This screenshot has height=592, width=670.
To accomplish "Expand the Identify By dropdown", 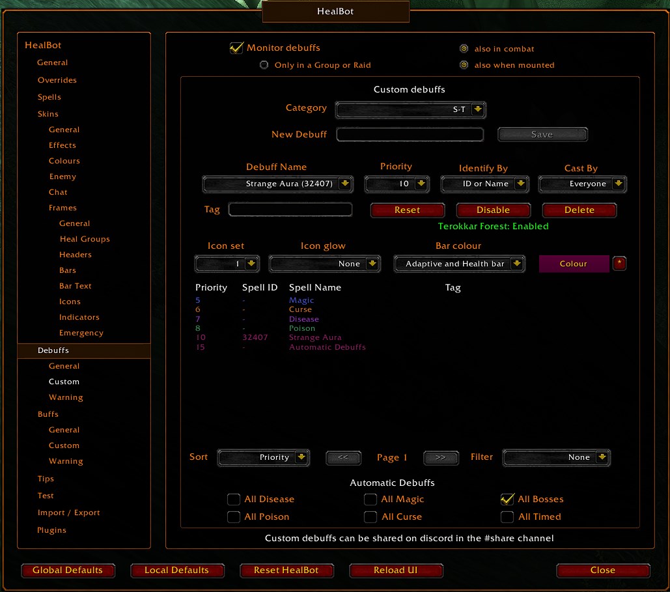I will coord(484,184).
